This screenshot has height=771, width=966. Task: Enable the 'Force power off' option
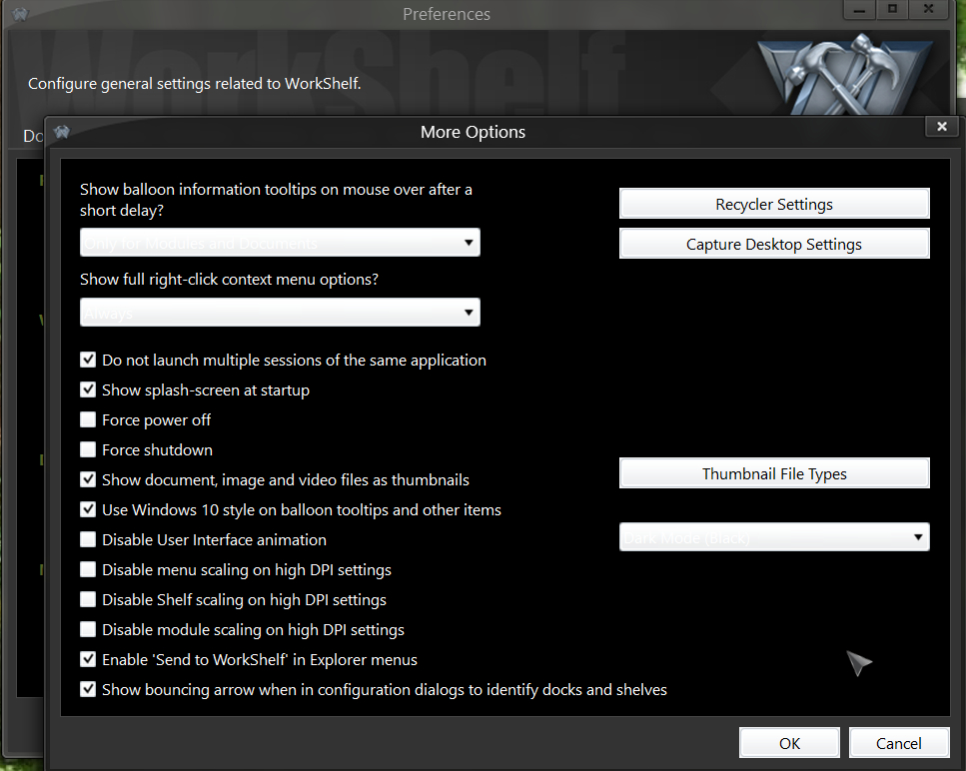[x=88, y=419]
